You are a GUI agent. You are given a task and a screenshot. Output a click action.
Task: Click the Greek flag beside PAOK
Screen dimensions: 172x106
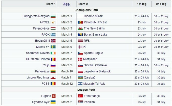53,35
